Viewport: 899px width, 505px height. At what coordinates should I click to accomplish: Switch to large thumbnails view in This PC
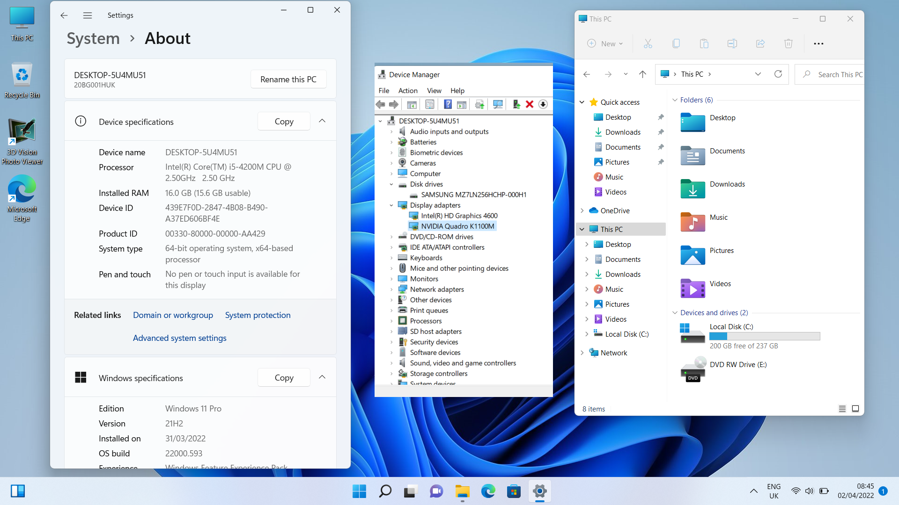[x=855, y=409]
